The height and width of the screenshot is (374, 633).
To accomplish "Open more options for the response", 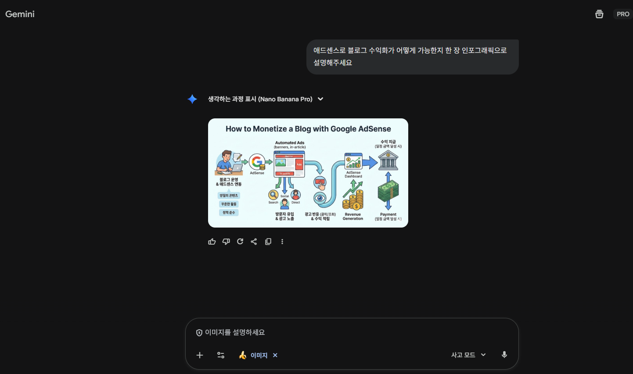I will tap(282, 242).
